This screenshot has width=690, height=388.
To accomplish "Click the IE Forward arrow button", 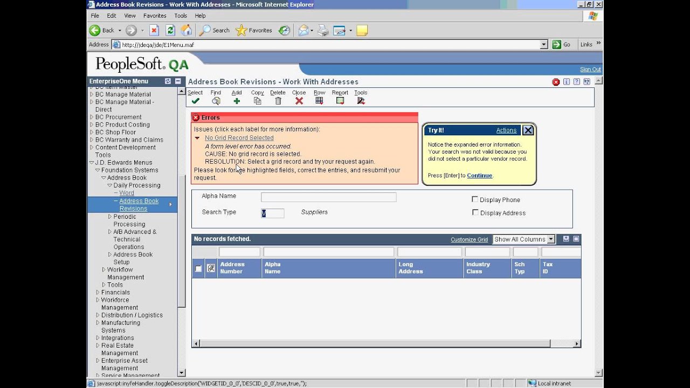I will click(x=131, y=30).
